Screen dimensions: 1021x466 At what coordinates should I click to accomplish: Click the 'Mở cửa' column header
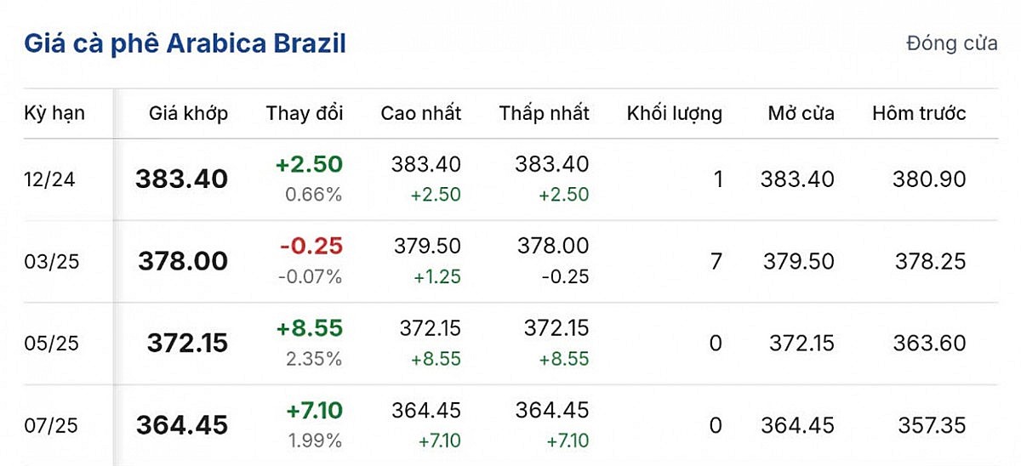tap(800, 113)
